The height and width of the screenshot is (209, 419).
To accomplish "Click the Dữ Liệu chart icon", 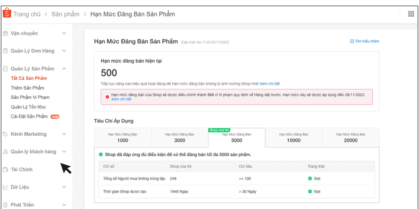I will tap(6, 187).
